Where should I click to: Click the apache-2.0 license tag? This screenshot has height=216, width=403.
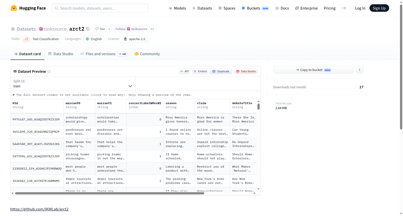click(x=135, y=39)
